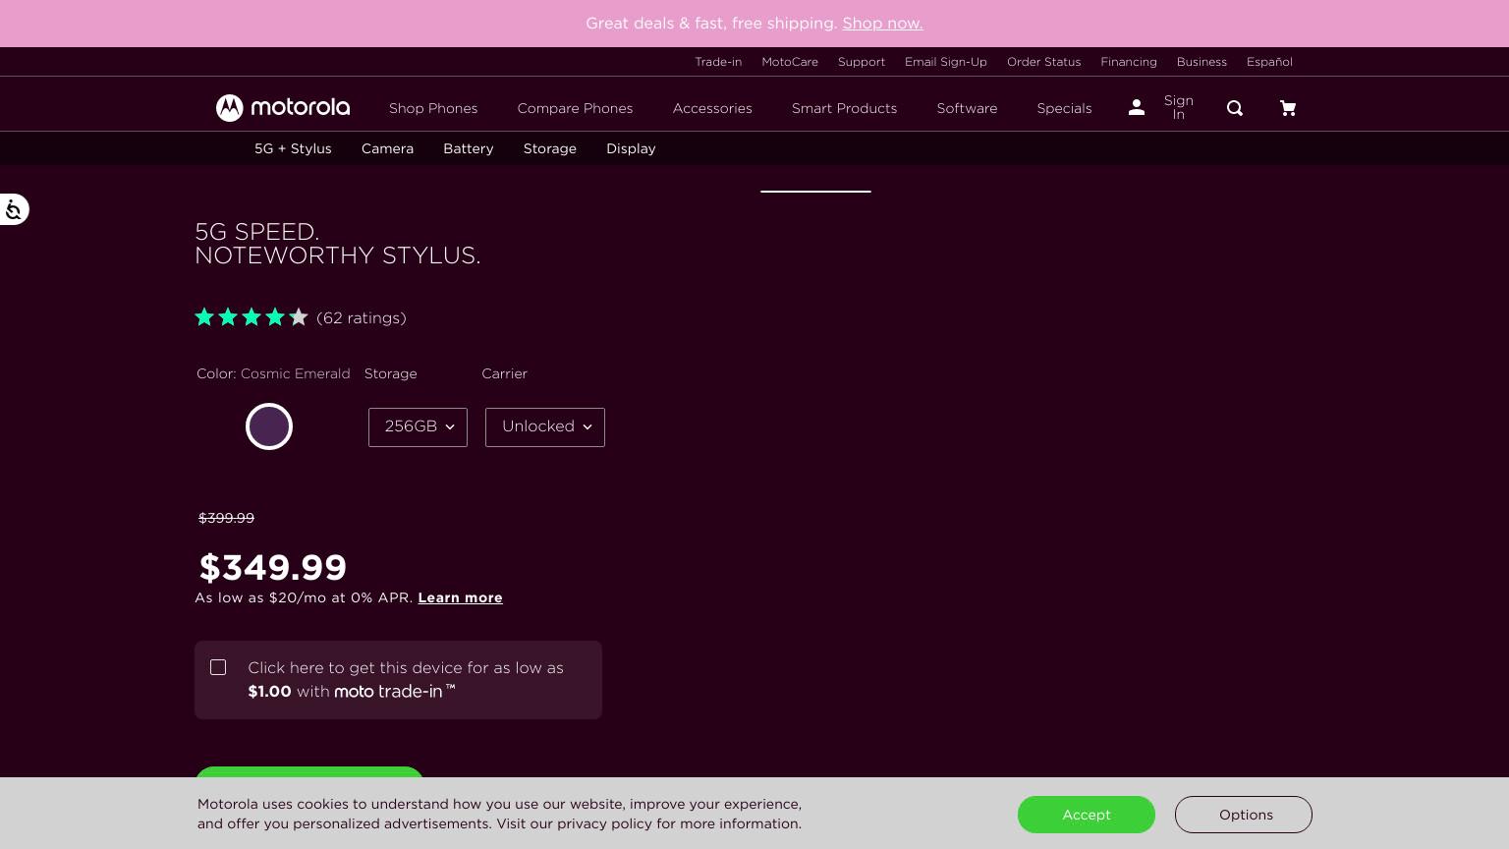1509x849 pixels.
Task: Open Smart Products menu
Action: (845, 108)
